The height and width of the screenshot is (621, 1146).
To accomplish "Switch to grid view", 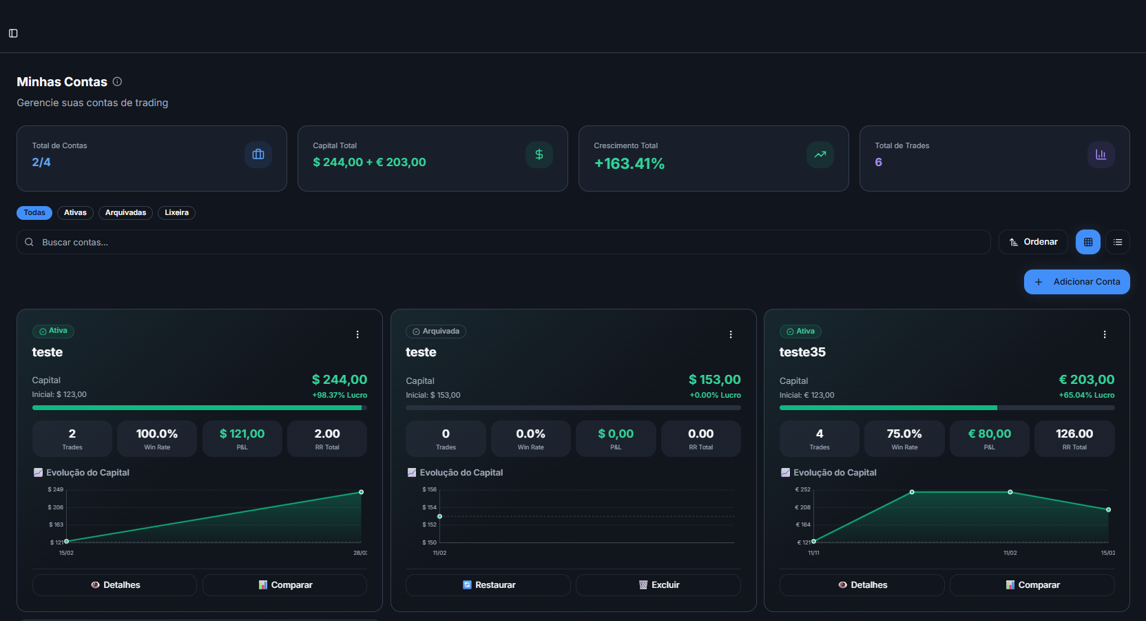I will (1088, 242).
